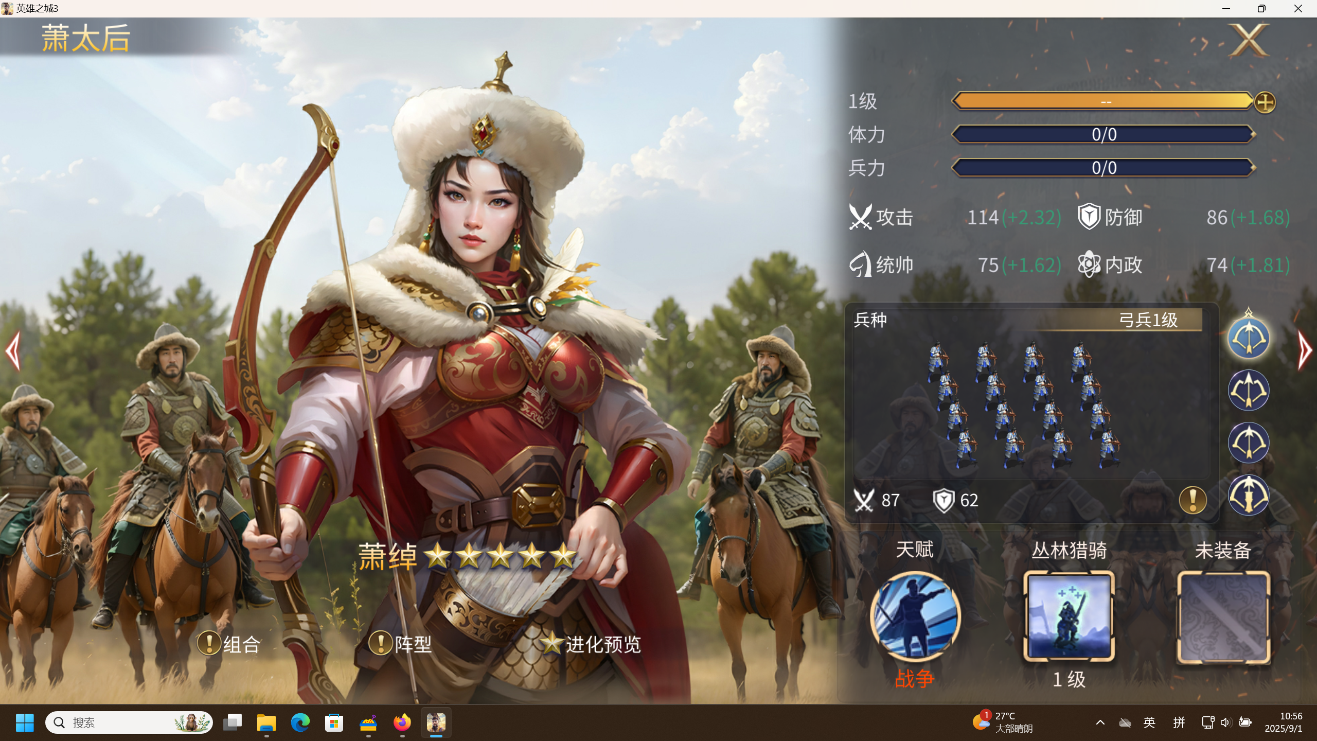This screenshot has width=1317, height=741.
Task: Select the third troop type icon
Action: (x=1248, y=443)
